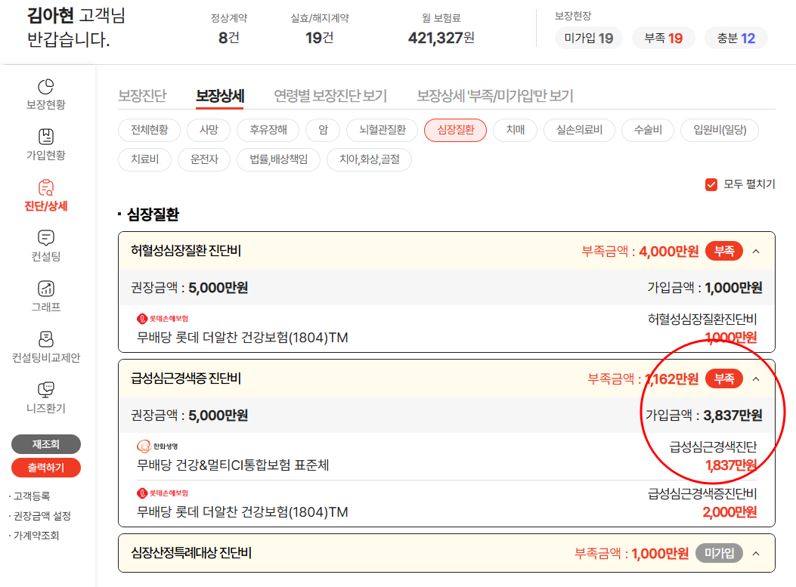Select the 암 category filter chip
The image size is (796, 587).
(324, 130)
